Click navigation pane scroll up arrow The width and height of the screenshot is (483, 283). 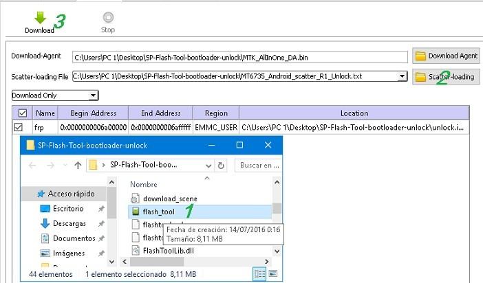click(112, 183)
